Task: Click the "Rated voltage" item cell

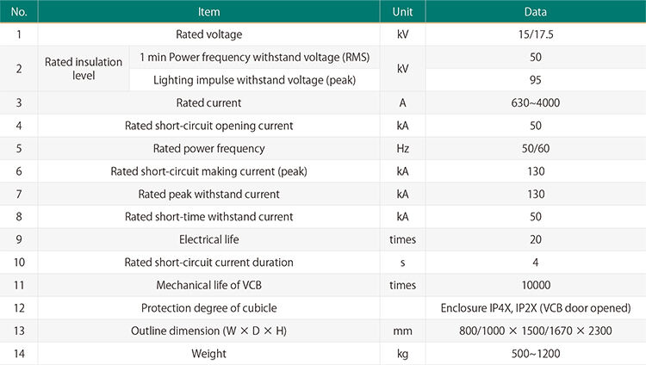Action: click(208, 34)
